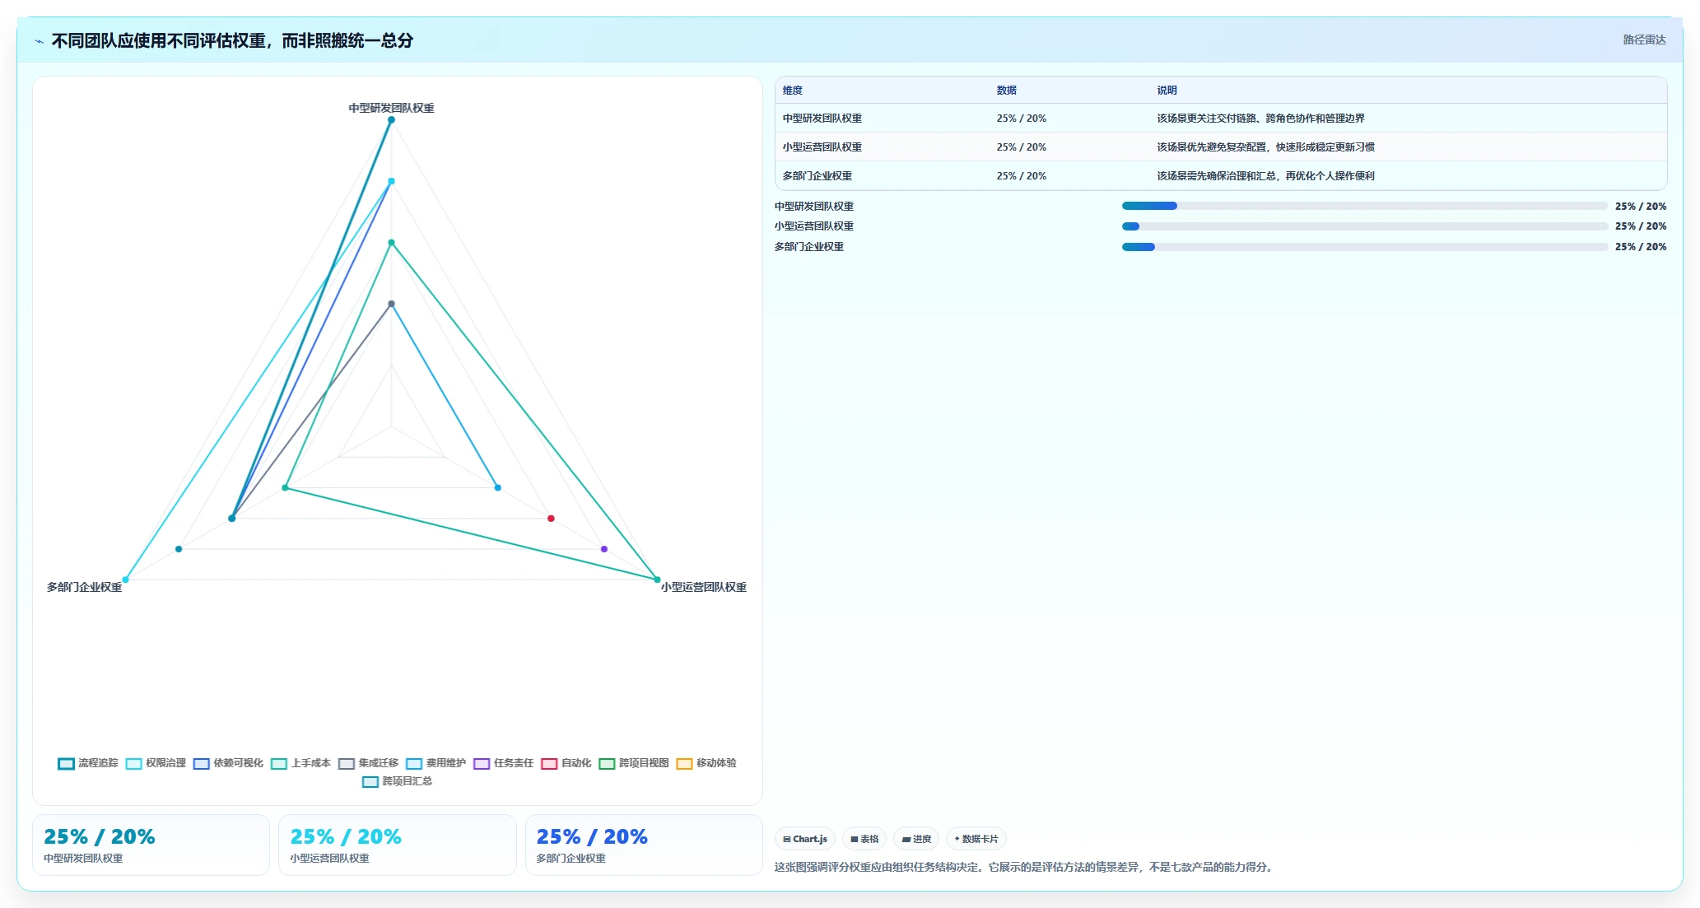Click the 小型运营团队权重 progress bar
Image resolution: width=1700 pixels, height=908 pixels.
point(1364,226)
